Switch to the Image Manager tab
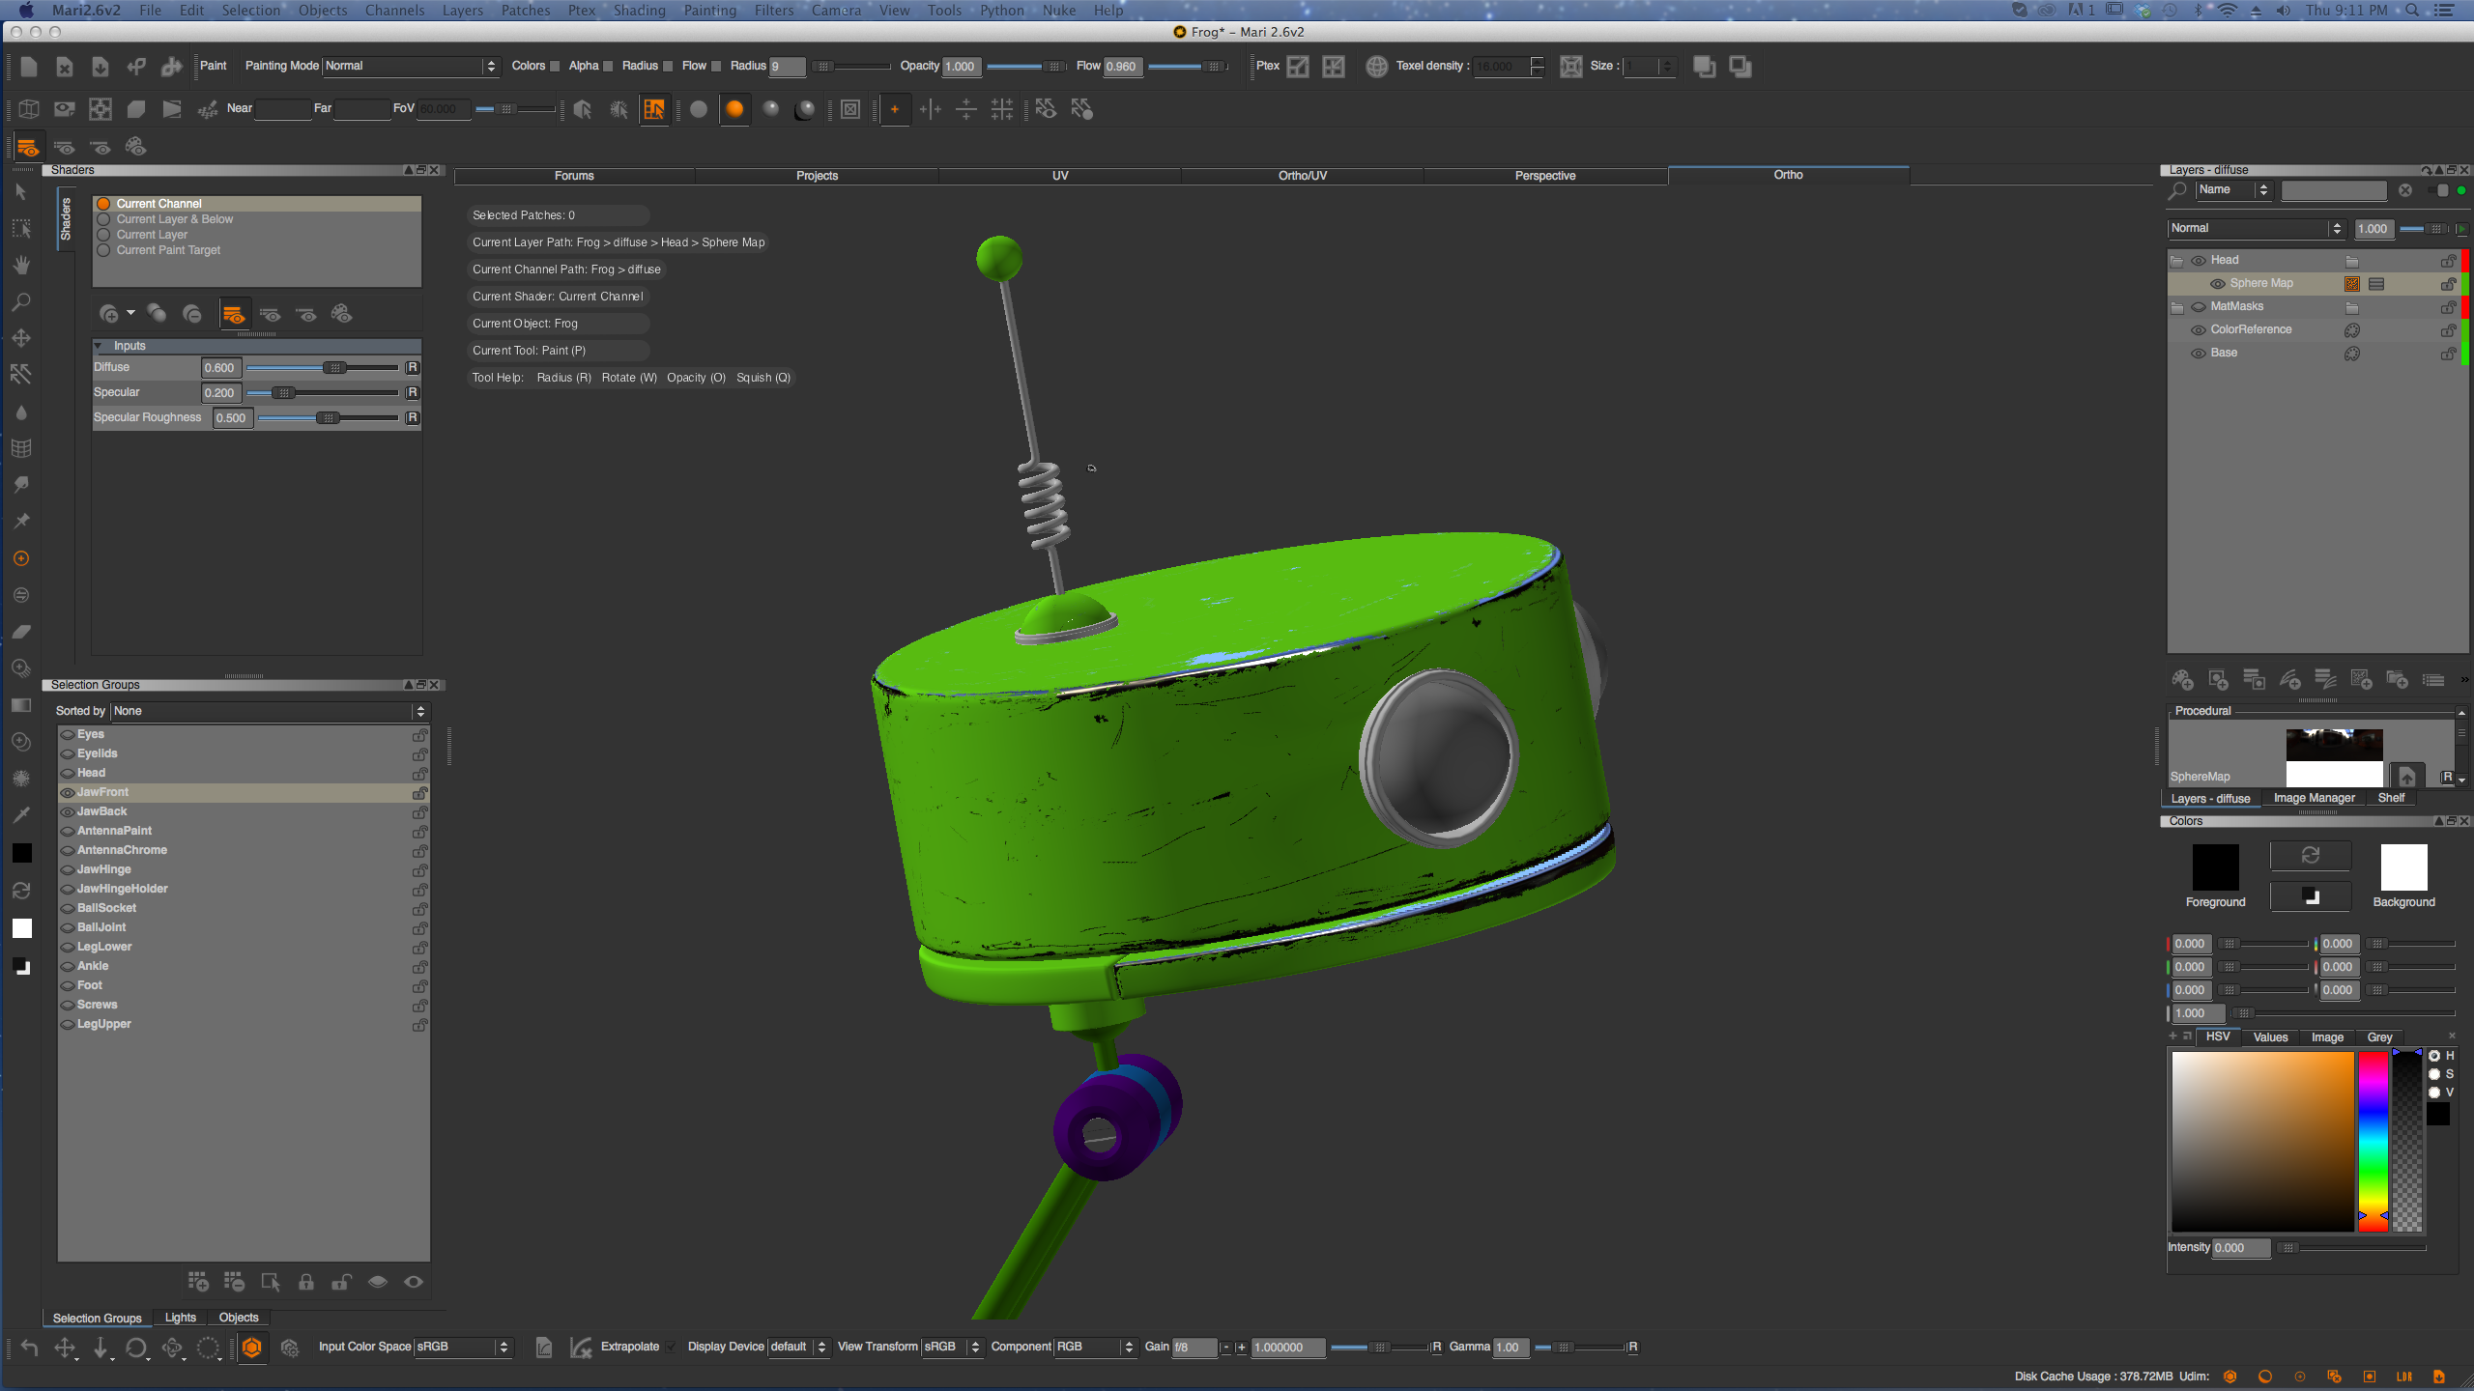Image resolution: width=2474 pixels, height=1391 pixels. point(2314,798)
